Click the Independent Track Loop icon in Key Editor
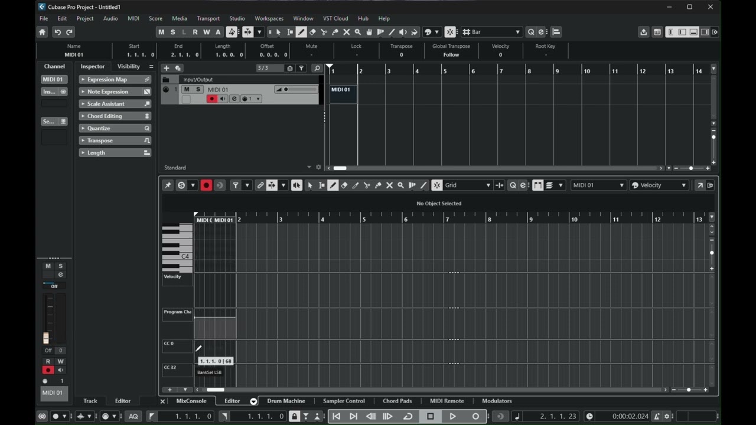The height and width of the screenshot is (425, 756). [219, 185]
